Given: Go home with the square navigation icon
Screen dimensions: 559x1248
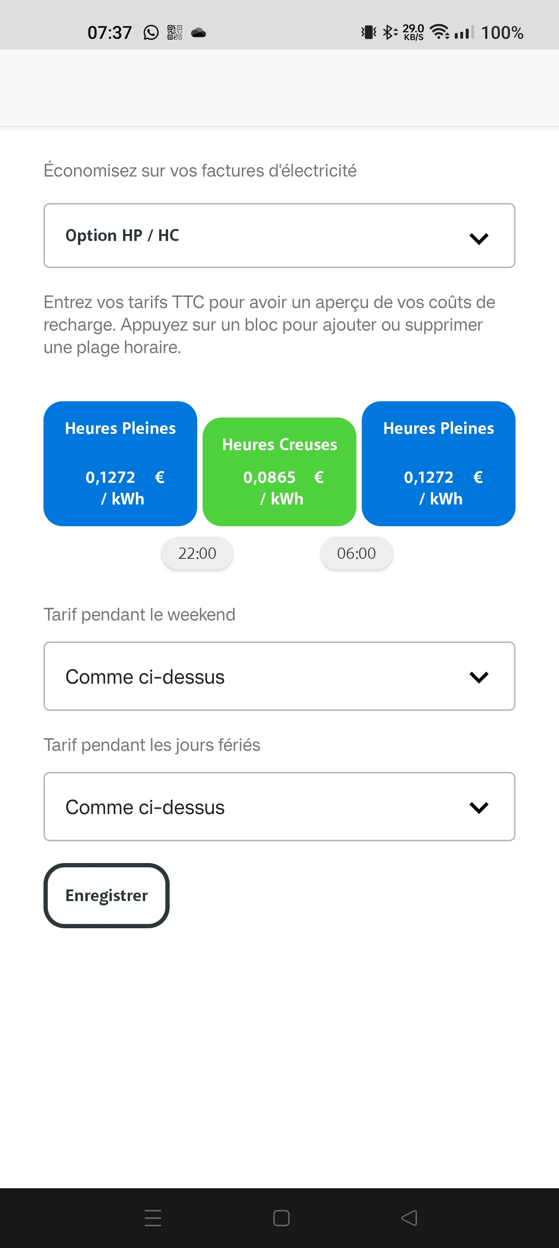Looking at the screenshot, I should click(281, 1218).
